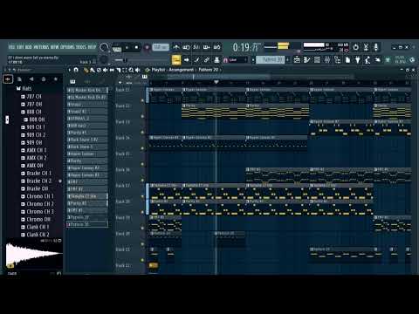The width and height of the screenshot is (419, 314).
Task: Select 'Pattern 20' in the pattern picker
Action: [87, 224]
